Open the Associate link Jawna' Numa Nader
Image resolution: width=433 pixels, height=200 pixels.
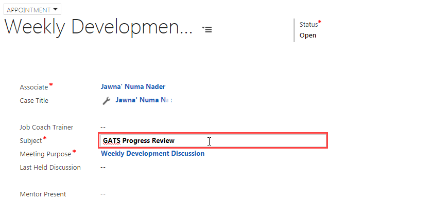[133, 86]
